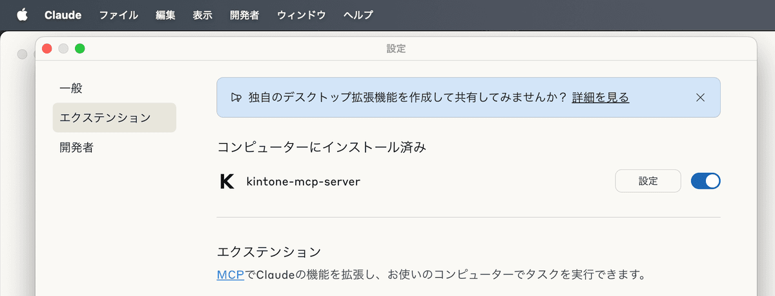Open the 表示 menu
This screenshot has height=296, width=775.
click(202, 15)
